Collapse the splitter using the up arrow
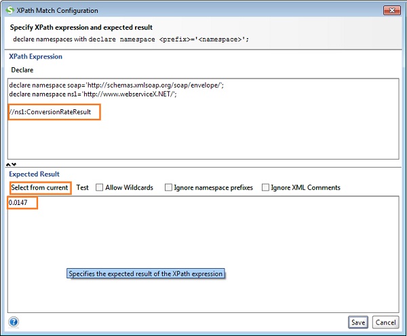Image resolution: width=407 pixels, height=336 pixels. click(x=9, y=165)
